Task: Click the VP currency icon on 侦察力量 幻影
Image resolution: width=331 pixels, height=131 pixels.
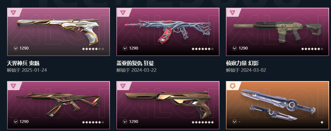Action: tap(235, 48)
